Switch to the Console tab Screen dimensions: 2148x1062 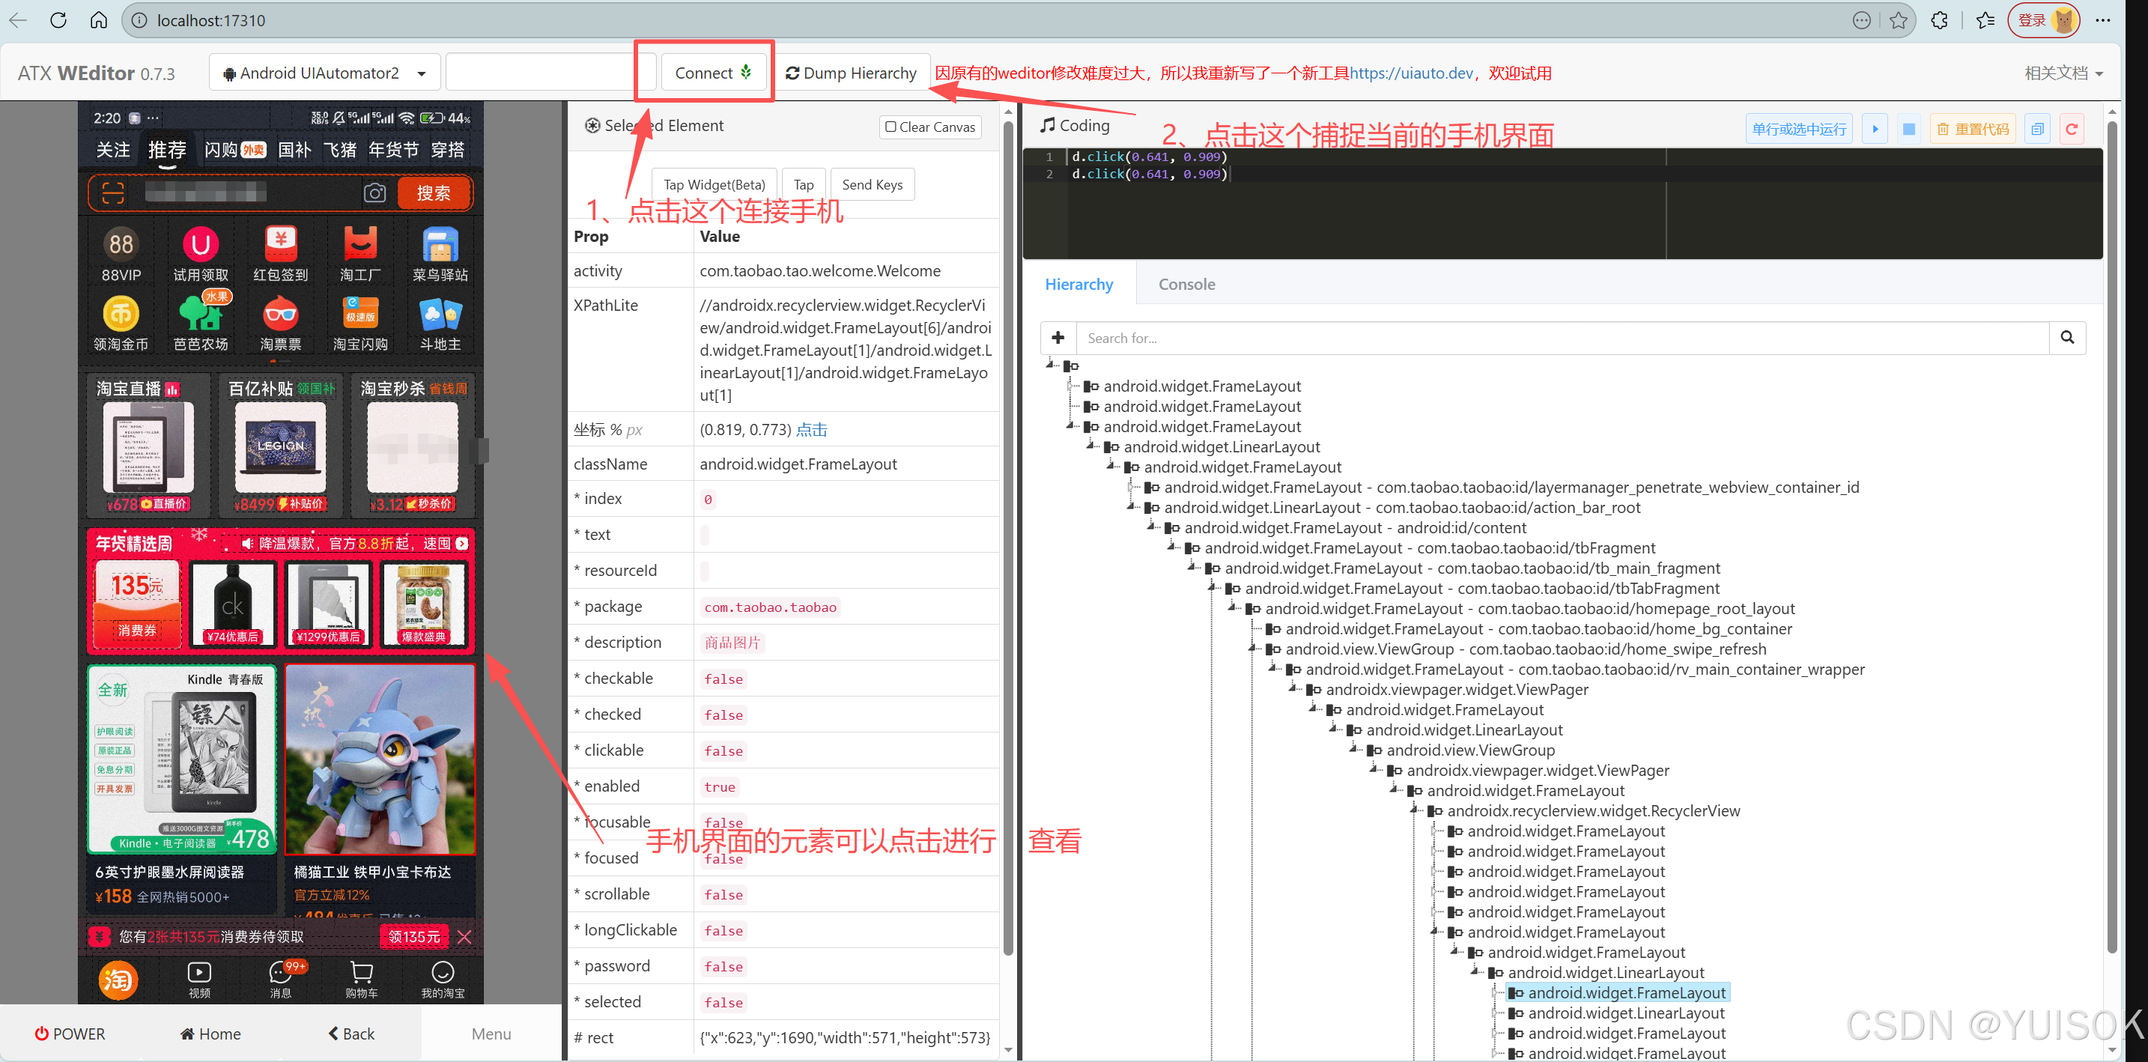[1186, 285]
